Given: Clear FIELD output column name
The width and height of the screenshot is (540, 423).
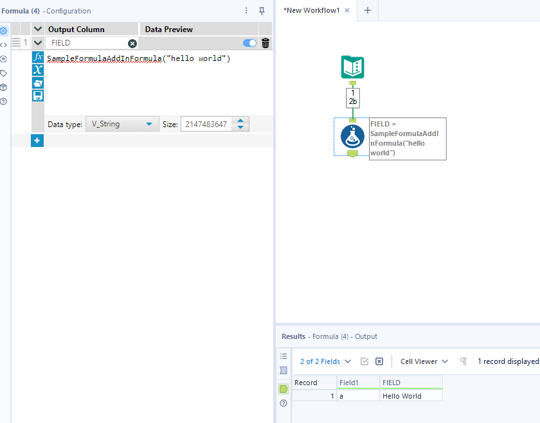Looking at the screenshot, I should [x=132, y=44].
